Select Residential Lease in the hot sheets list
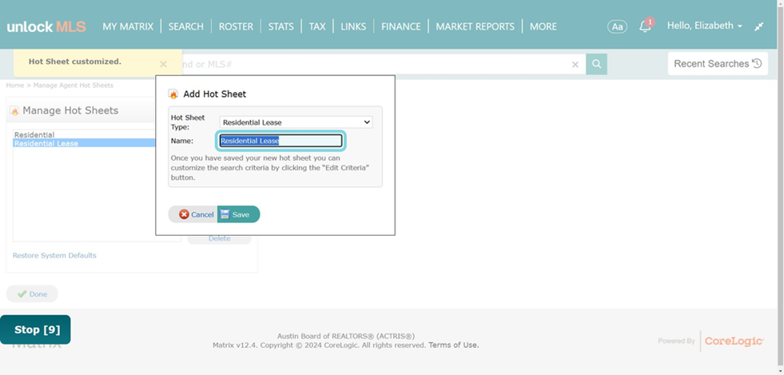 [x=84, y=143]
